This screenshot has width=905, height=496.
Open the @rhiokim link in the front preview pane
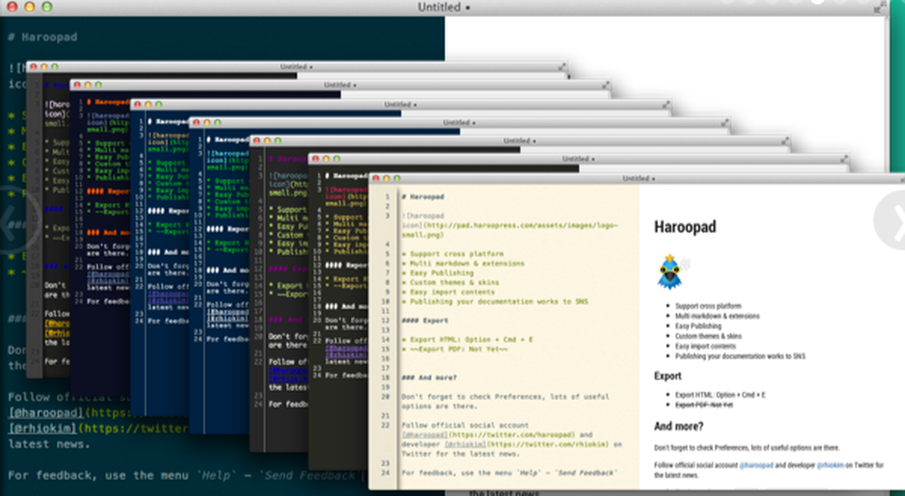[x=830, y=465]
